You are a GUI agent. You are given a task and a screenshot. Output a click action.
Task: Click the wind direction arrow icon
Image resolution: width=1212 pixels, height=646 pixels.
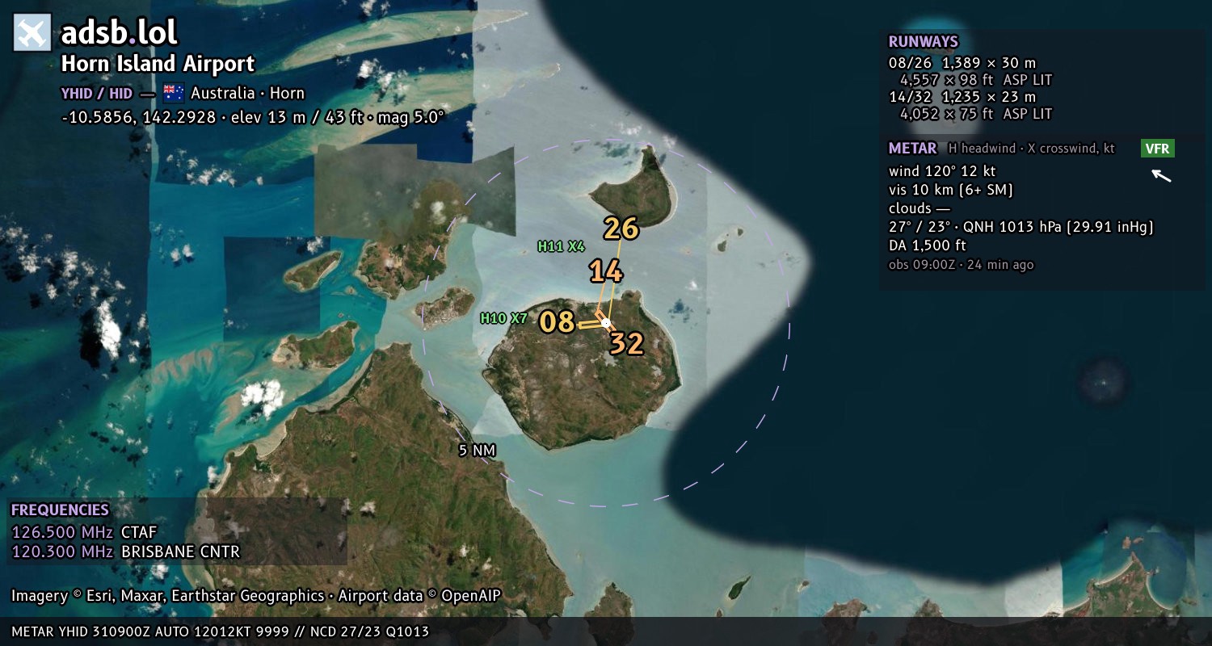1161,175
